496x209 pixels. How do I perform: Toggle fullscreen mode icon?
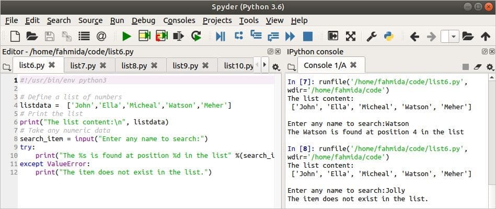350,36
